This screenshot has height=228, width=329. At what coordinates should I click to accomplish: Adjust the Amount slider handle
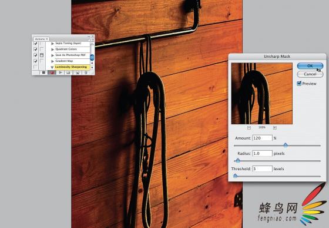pos(286,145)
